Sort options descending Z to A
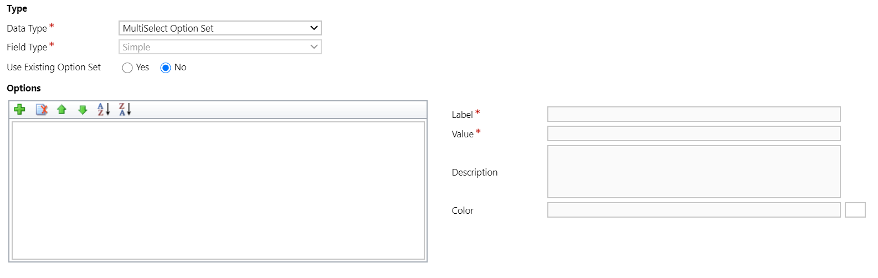The width and height of the screenshot is (878, 278). [x=125, y=110]
